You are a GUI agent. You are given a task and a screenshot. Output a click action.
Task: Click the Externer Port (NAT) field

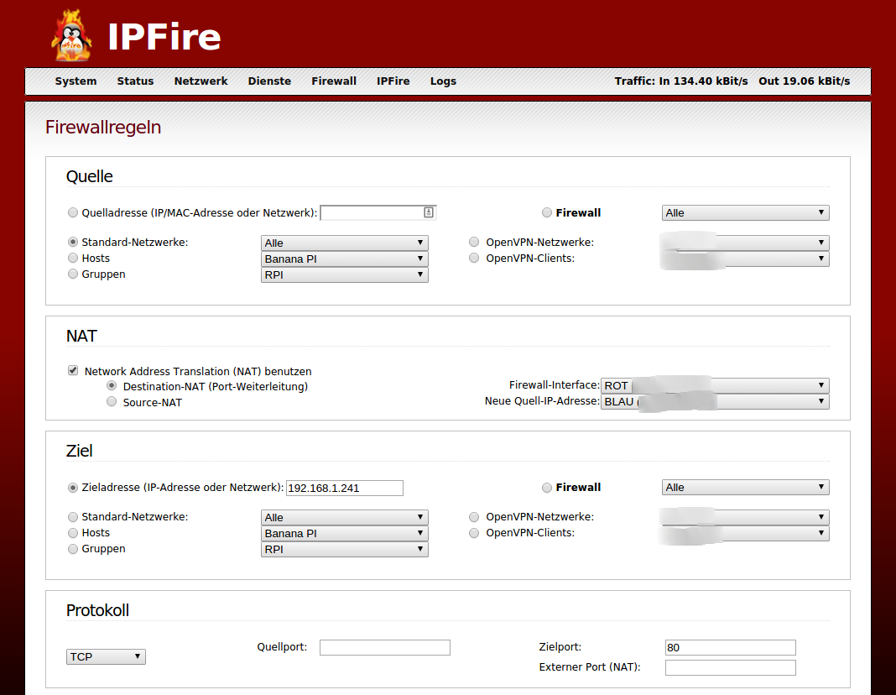pyautogui.click(x=730, y=667)
